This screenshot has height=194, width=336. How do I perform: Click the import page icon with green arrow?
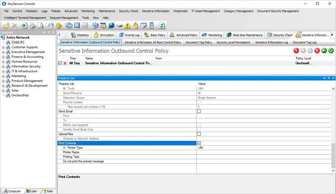tap(25, 26)
